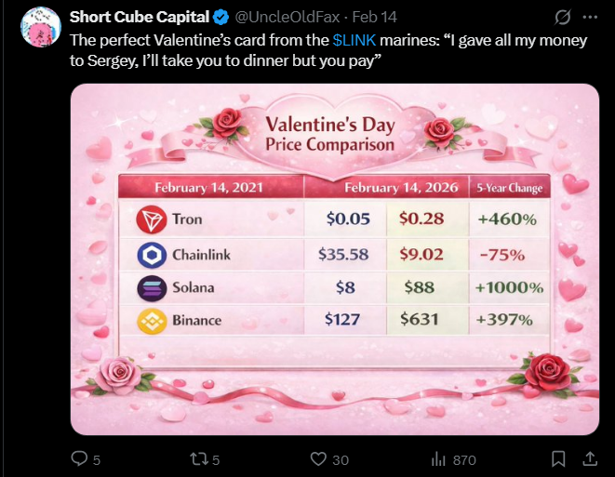Screen dimensions: 615x477
Task: Click the Tron logo in the image
Action: pos(152,219)
